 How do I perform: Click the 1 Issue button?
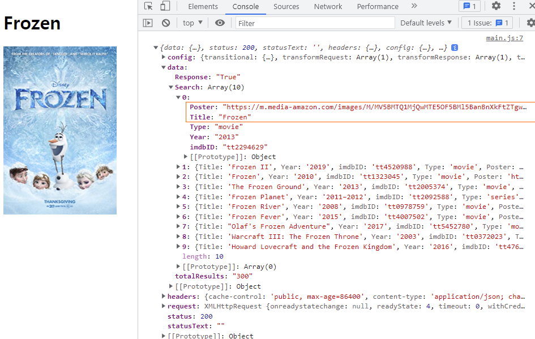point(487,23)
